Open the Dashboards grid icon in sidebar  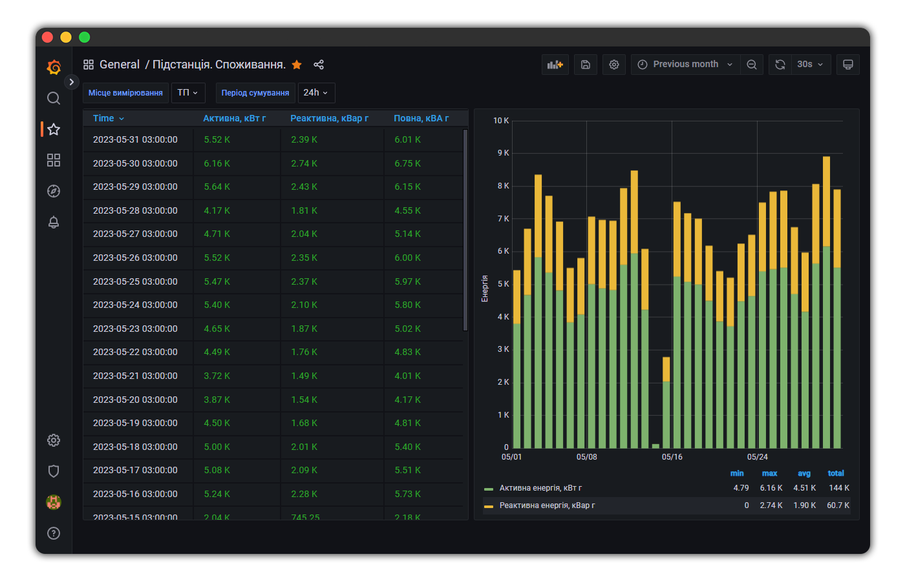click(x=54, y=160)
